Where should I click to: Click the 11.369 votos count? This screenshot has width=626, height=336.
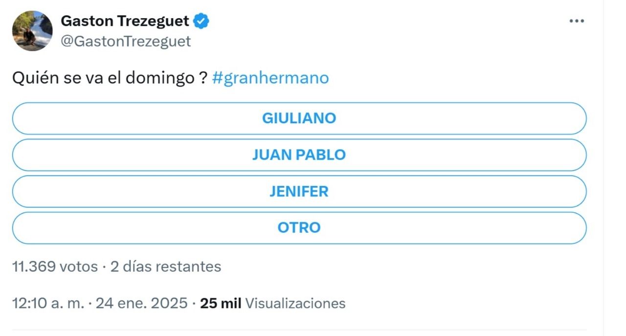coord(55,267)
